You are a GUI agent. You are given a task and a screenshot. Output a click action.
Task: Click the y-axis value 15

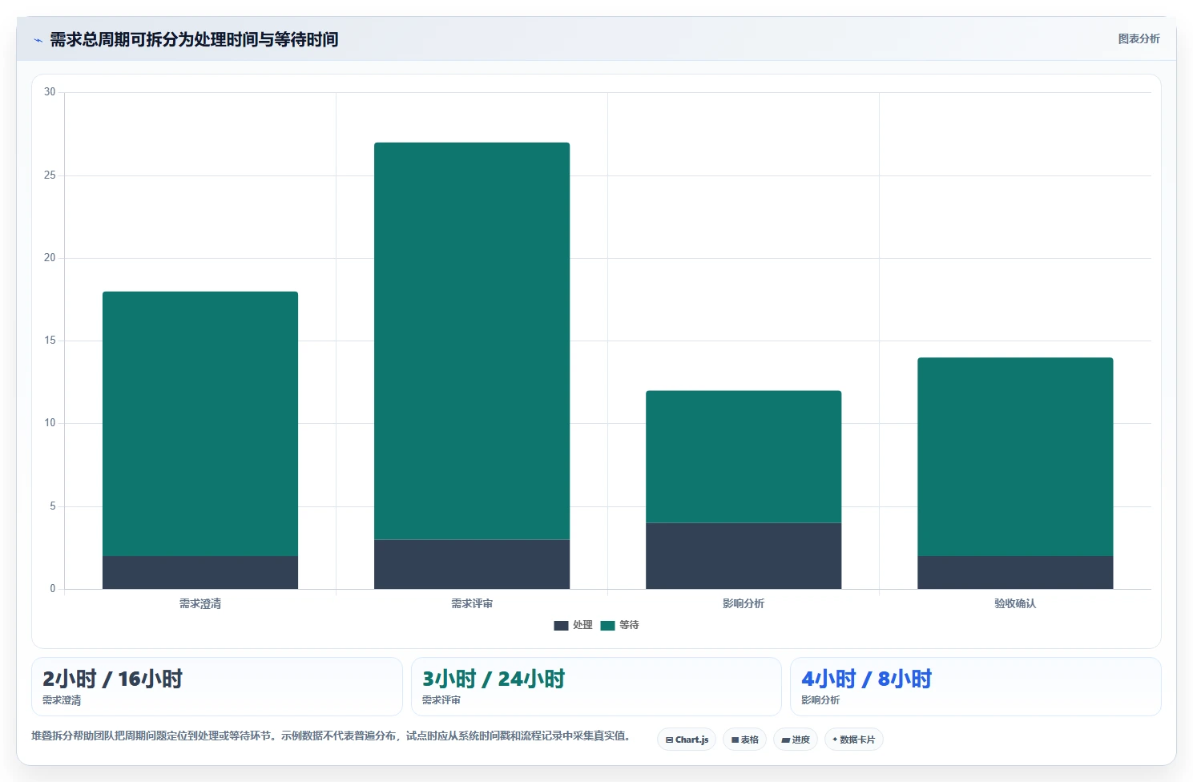coord(50,341)
